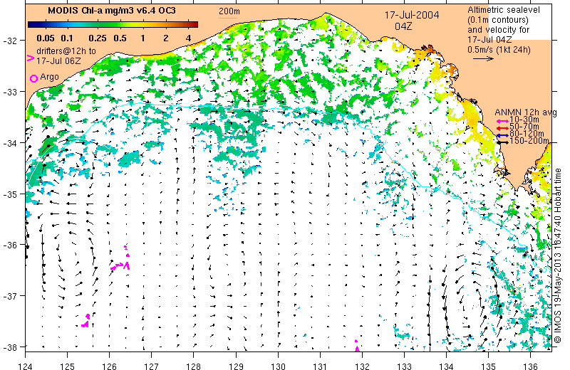Click color scale value '4'
This screenshot has width=570, height=370.
coord(188,38)
